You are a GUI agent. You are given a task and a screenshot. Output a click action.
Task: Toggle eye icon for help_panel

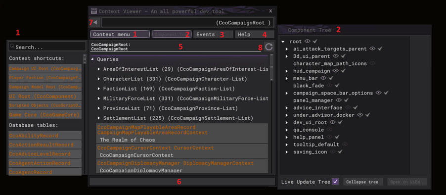[330, 137]
